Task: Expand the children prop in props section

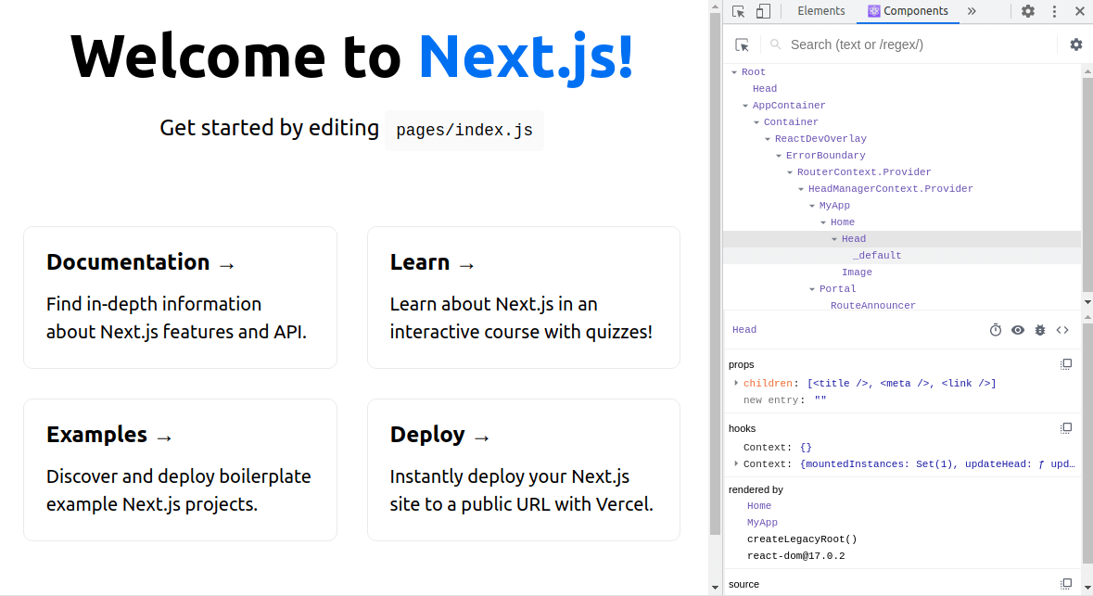Action: (x=736, y=383)
